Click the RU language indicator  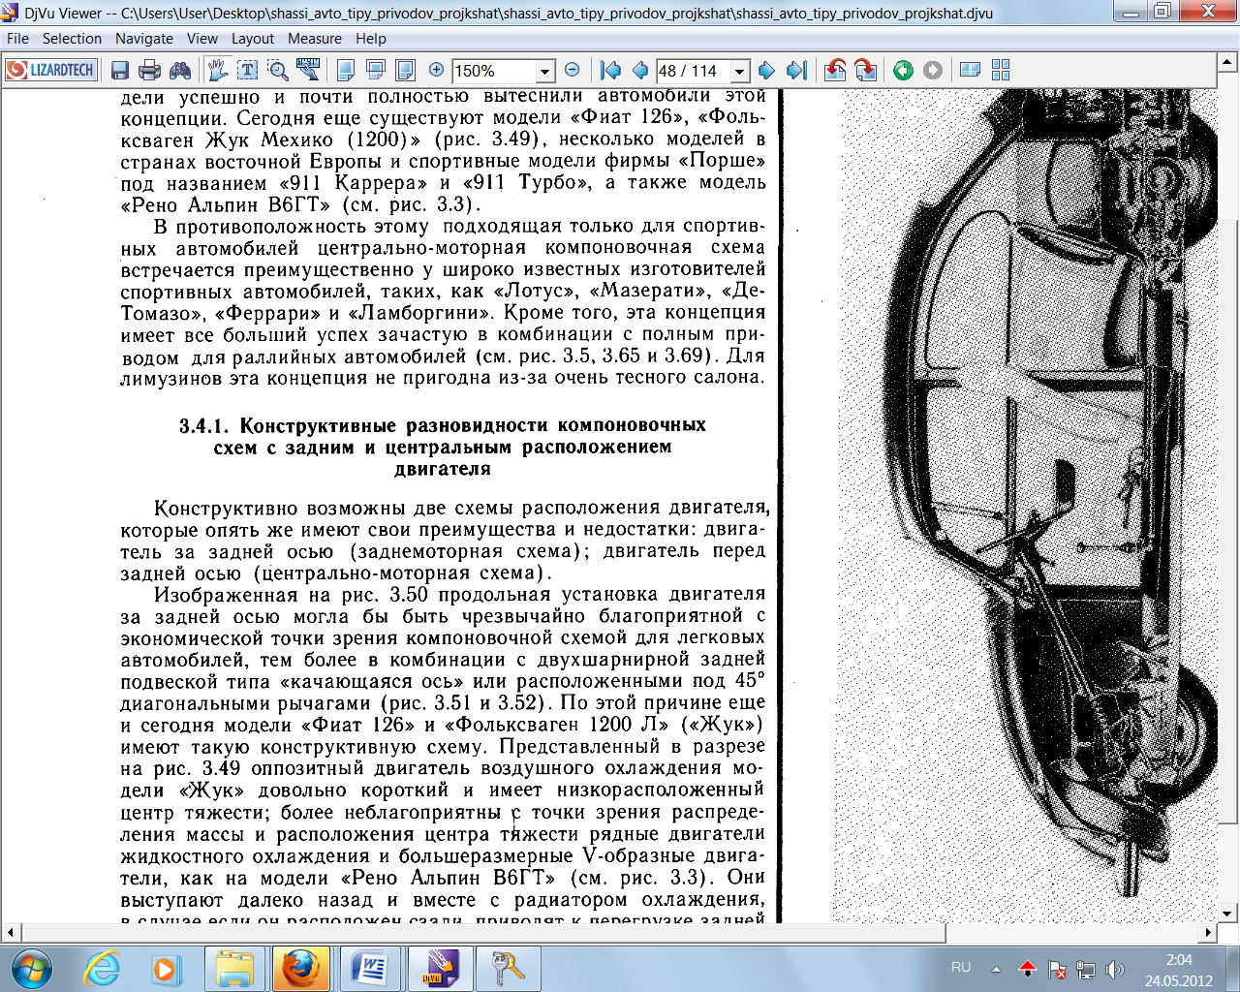click(x=960, y=968)
